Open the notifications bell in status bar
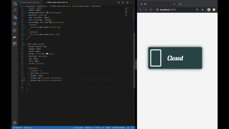Viewport: 229px width, 129px height. click(132, 128)
